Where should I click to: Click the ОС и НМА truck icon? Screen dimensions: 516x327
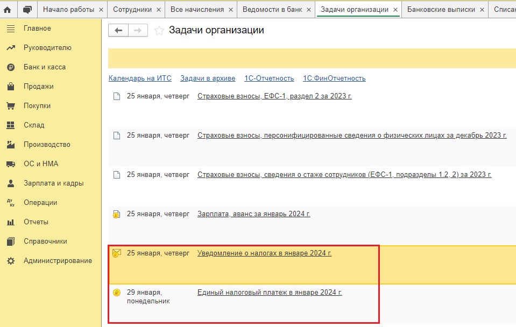pos(11,164)
